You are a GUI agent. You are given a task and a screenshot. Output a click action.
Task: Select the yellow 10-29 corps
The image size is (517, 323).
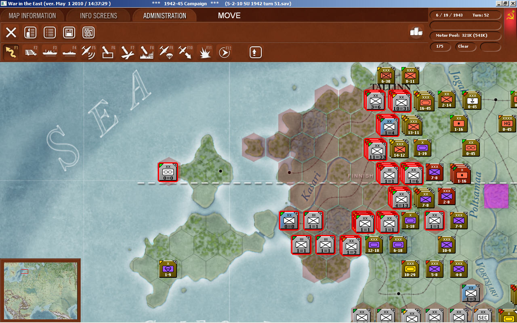410,269
